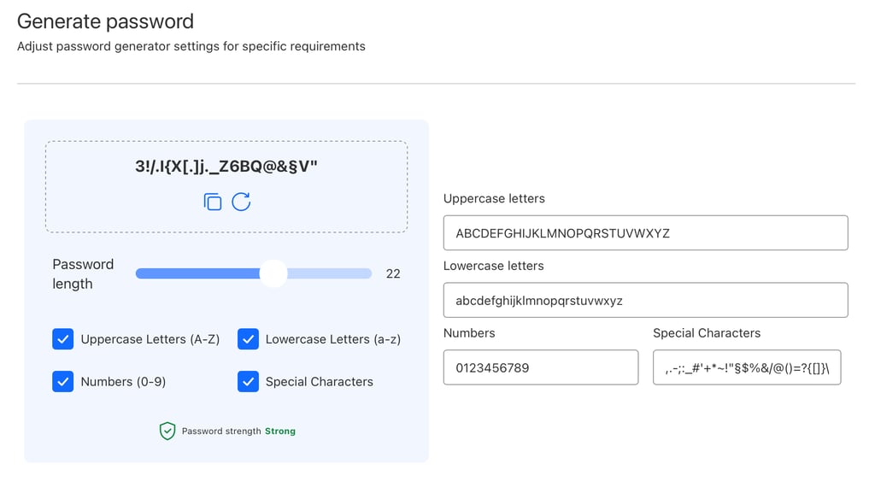Focus the Special Characters input field

click(747, 367)
